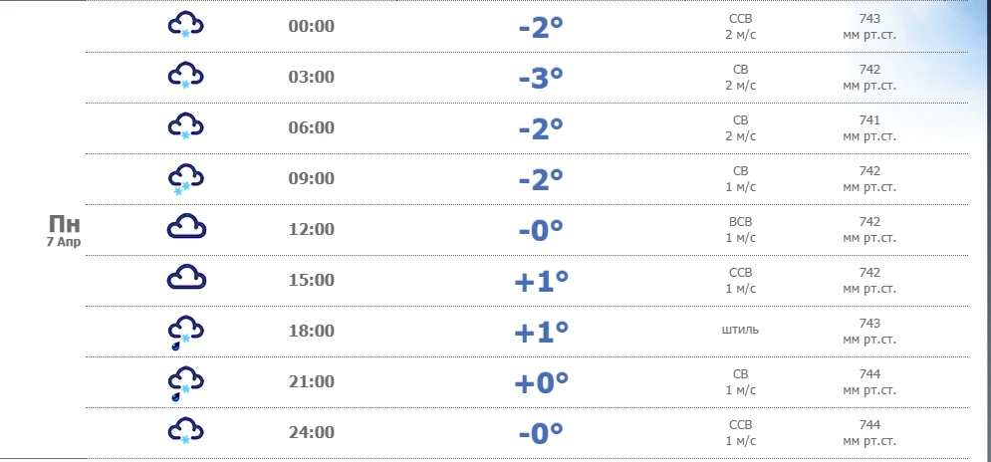Click the snow cloud icon at 03:00
This screenshot has height=462, width=991.
(x=185, y=77)
